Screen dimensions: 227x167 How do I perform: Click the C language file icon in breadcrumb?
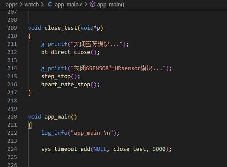click(50, 5)
